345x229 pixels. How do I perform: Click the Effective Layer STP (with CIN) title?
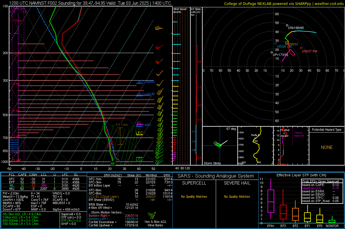(x=301, y=175)
